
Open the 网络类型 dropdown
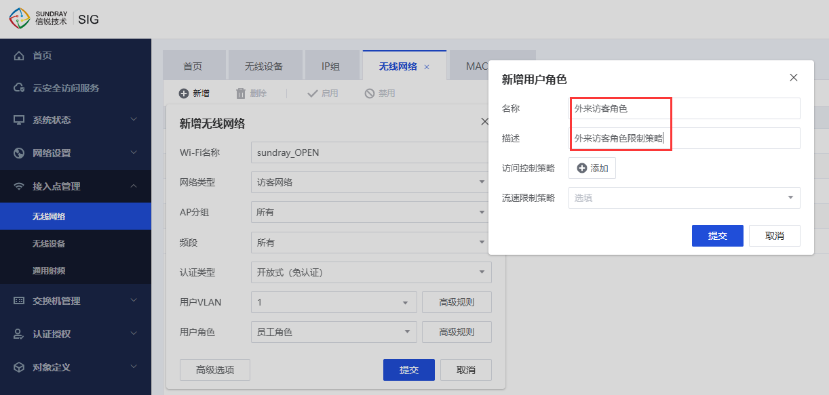370,182
